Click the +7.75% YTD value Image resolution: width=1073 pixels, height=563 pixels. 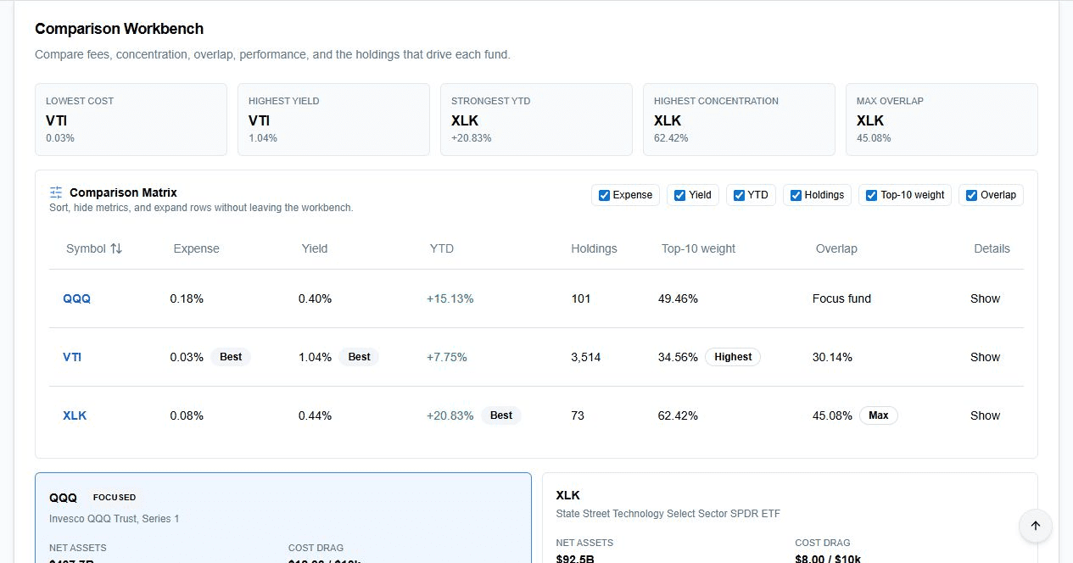pos(447,357)
